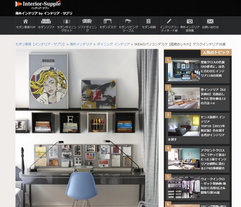Select モダンダイニングセット menu label
Image resolution: width=241 pixels, height=207 pixels.
(x=67, y=29)
